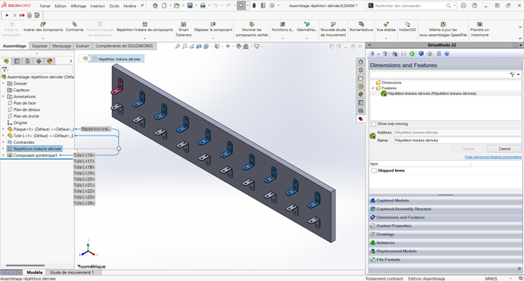Viewport: 524px width, 281px height.
Task: Click the DriveWorks help question icon
Action: tap(447, 54)
